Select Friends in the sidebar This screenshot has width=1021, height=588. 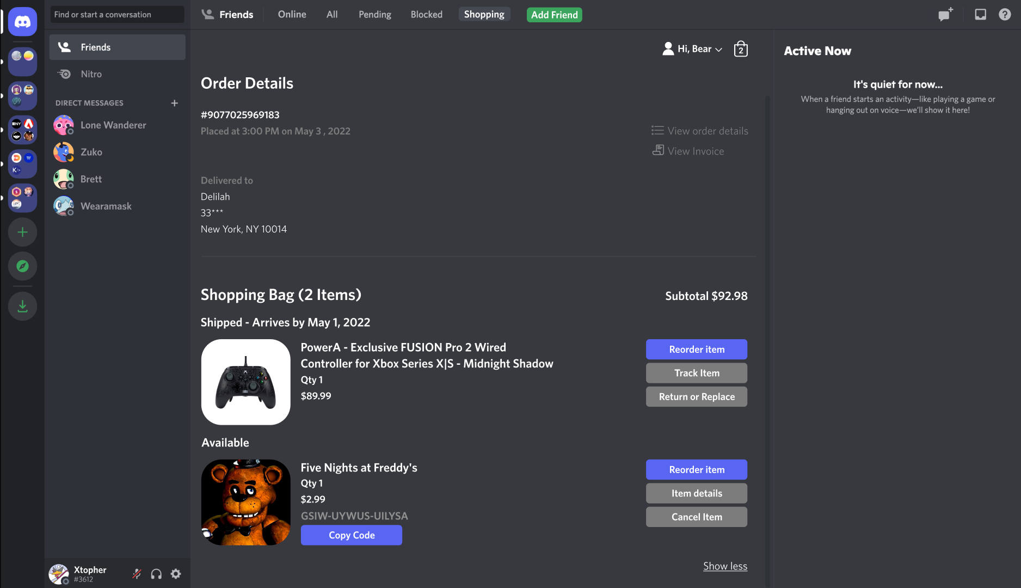coord(118,47)
